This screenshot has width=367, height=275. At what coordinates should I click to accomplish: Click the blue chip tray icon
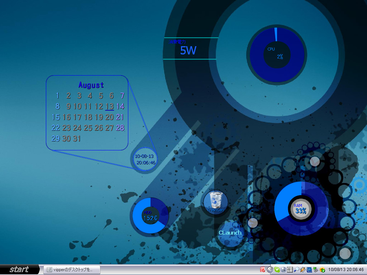click(309, 270)
